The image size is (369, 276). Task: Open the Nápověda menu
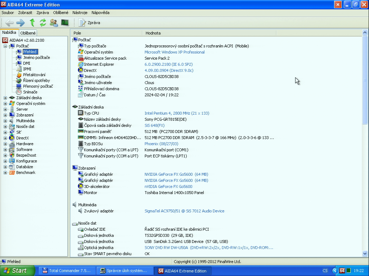[x=100, y=13]
